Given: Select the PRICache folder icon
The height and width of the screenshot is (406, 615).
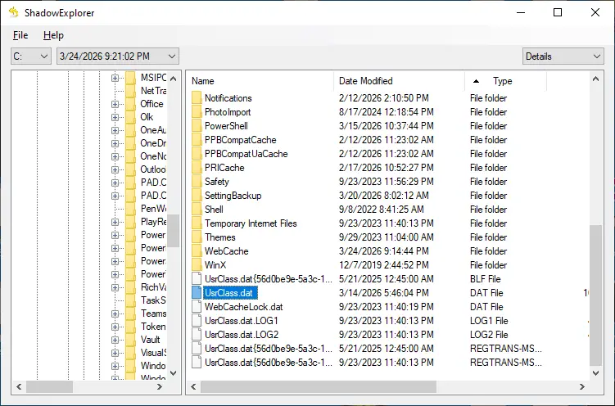Looking at the screenshot, I should [x=197, y=168].
